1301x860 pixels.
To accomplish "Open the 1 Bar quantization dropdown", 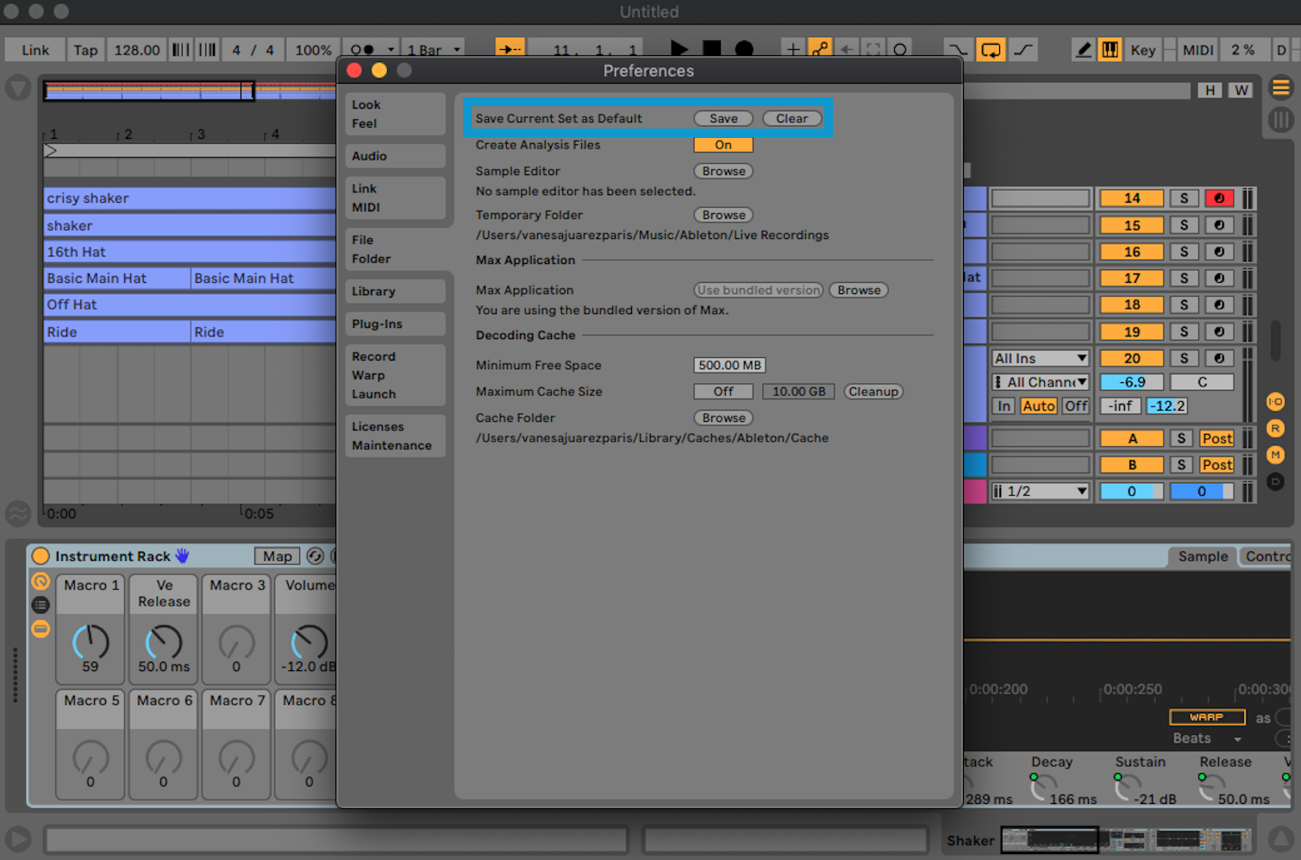I will tap(431, 49).
